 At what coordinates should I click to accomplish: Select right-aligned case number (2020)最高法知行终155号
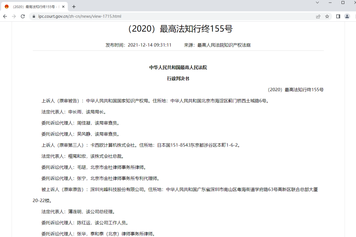[x=296, y=90]
